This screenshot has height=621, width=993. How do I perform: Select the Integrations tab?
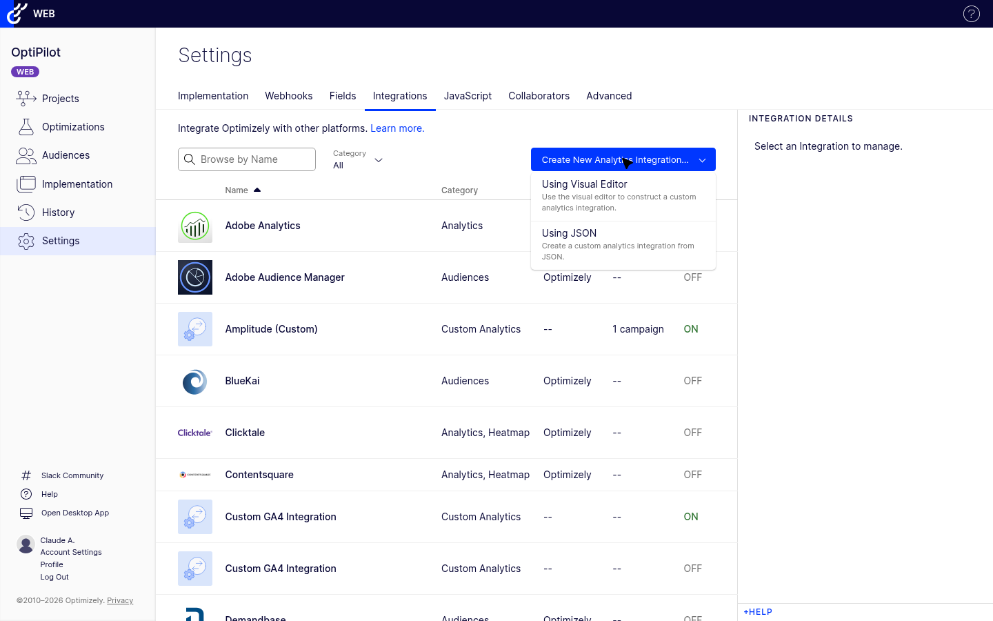pyautogui.click(x=400, y=96)
